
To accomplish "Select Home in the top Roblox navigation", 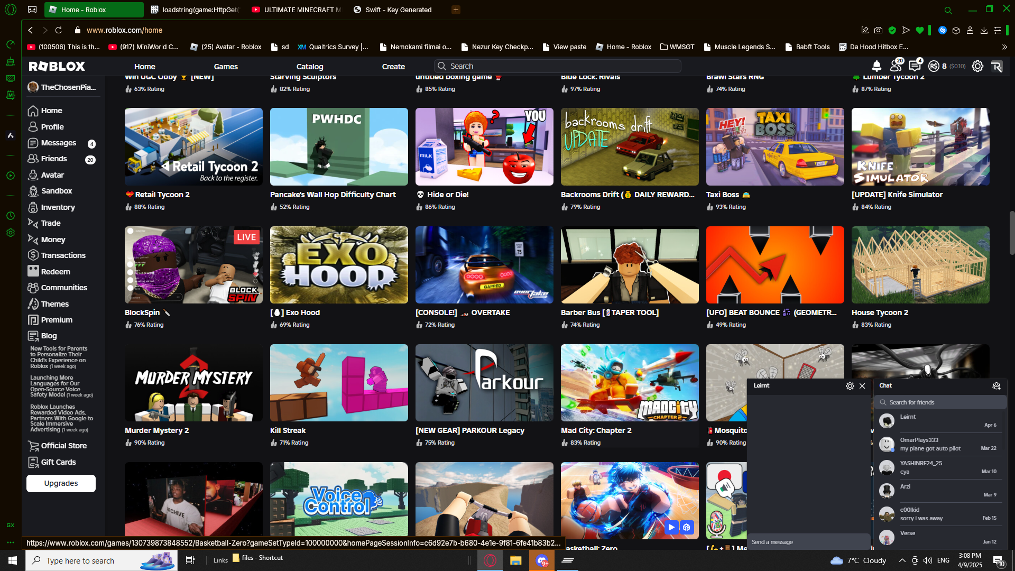I will click(145, 67).
